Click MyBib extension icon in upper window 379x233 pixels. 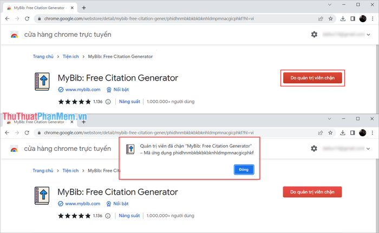tap(42, 82)
